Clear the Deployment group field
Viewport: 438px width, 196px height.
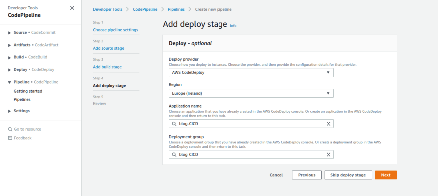(x=328, y=154)
